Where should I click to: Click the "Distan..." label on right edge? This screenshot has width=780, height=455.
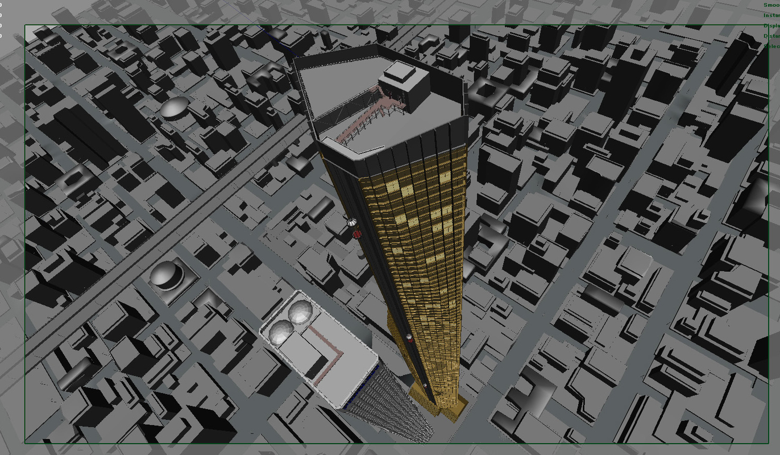click(771, 36)
